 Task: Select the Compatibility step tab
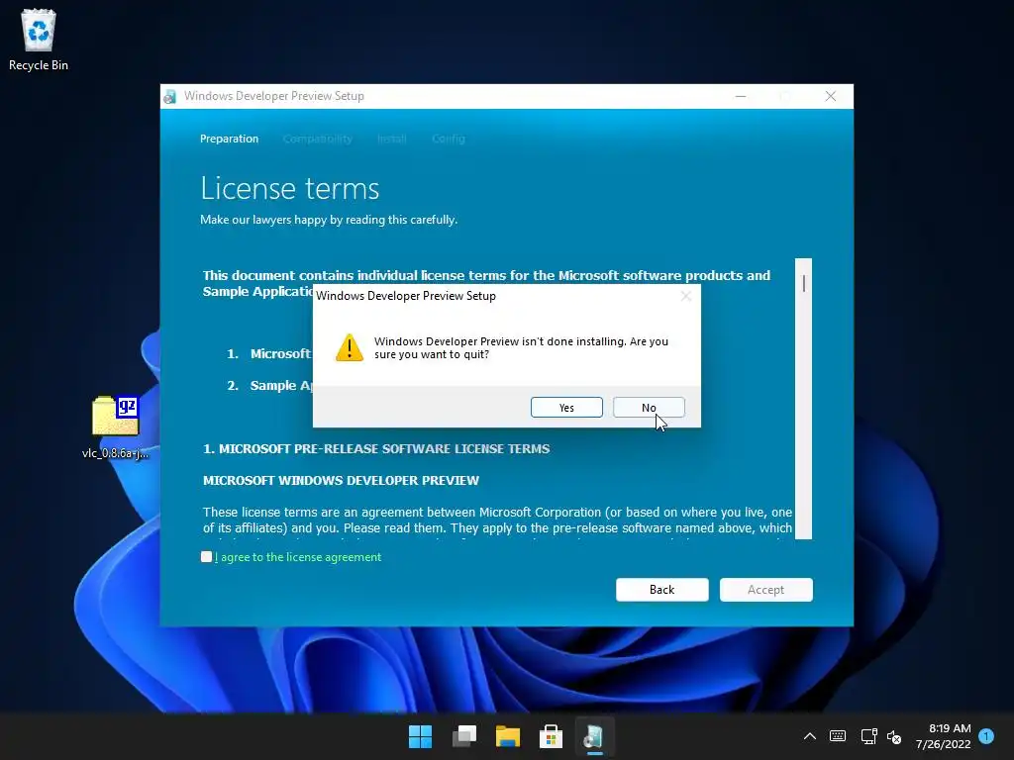coord(318,139)
